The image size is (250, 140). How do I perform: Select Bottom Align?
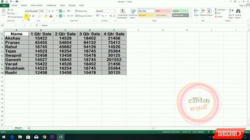click(64, 11)
